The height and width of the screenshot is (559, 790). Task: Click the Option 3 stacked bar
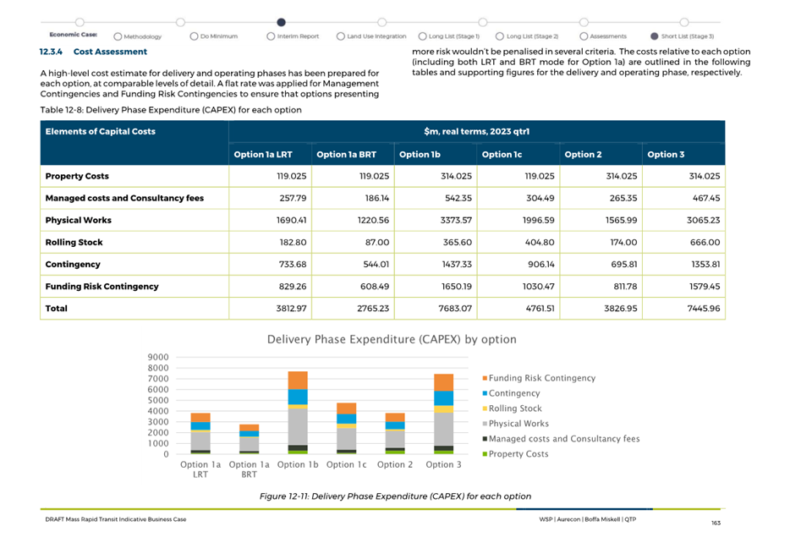443,414
